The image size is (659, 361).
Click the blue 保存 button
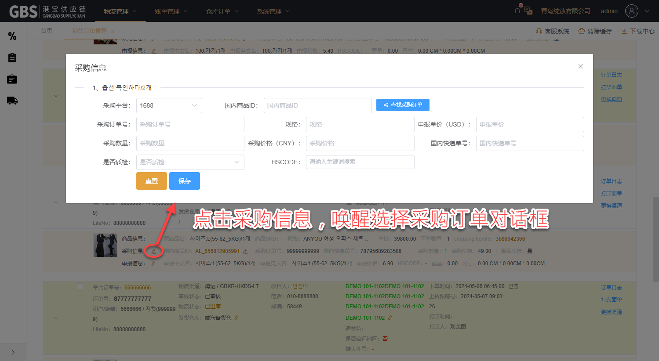(x=184, y=181)
